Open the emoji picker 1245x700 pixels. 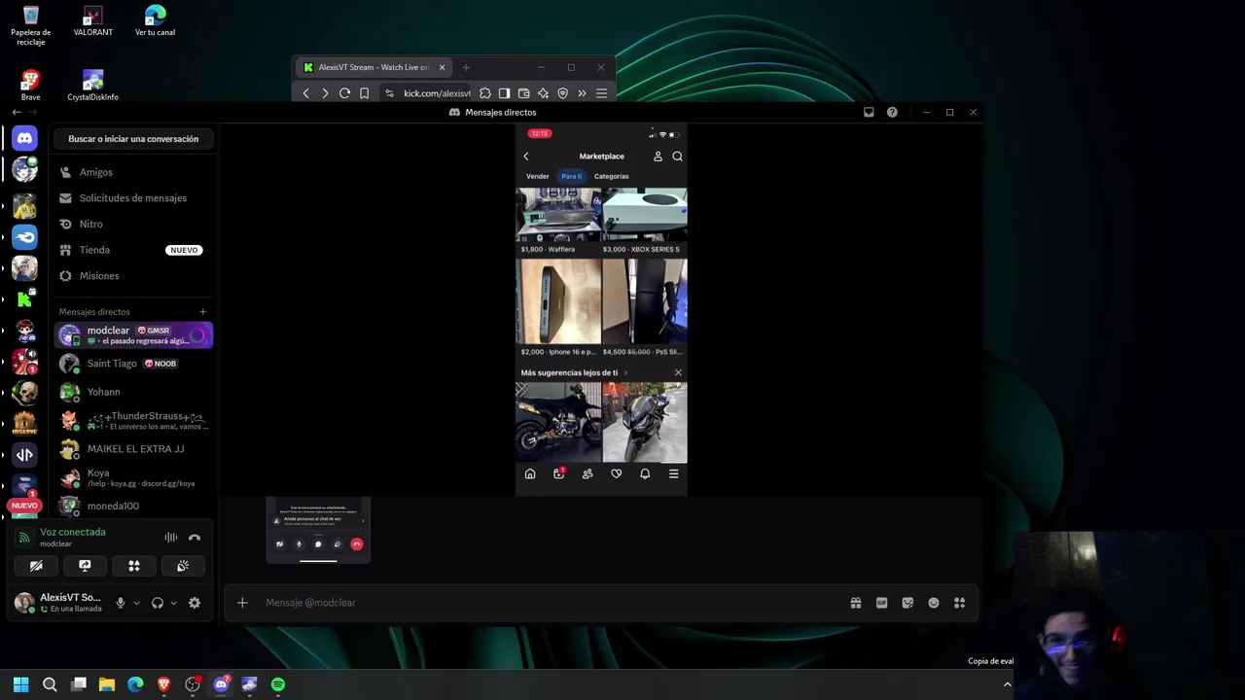pos(934,603)
